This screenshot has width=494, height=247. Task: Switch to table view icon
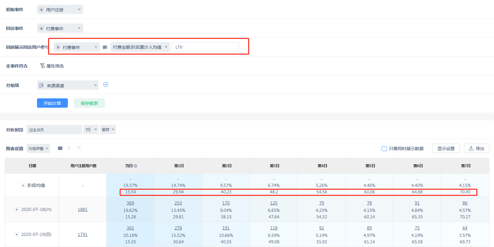point(60,148)
